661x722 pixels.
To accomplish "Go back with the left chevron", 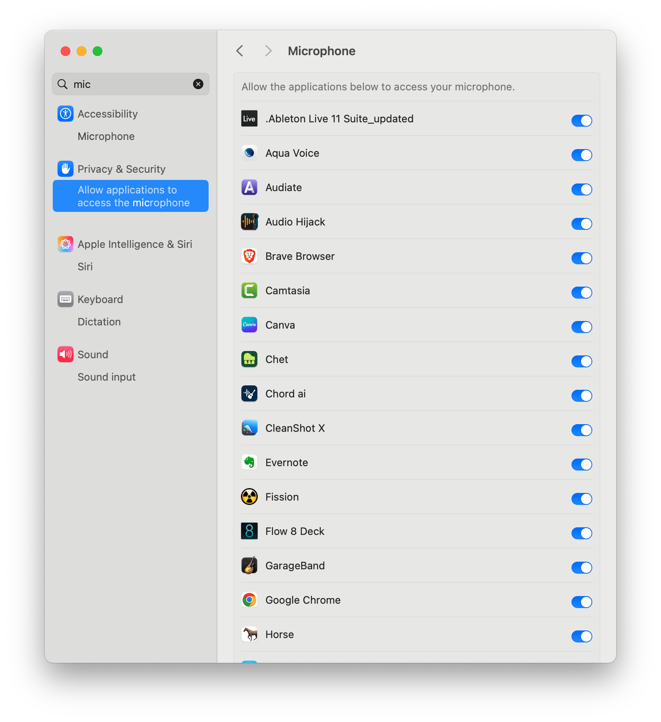I will click(240, 51).
